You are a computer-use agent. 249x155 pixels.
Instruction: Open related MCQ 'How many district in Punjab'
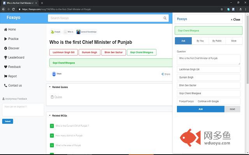click(x=69, y=136)
